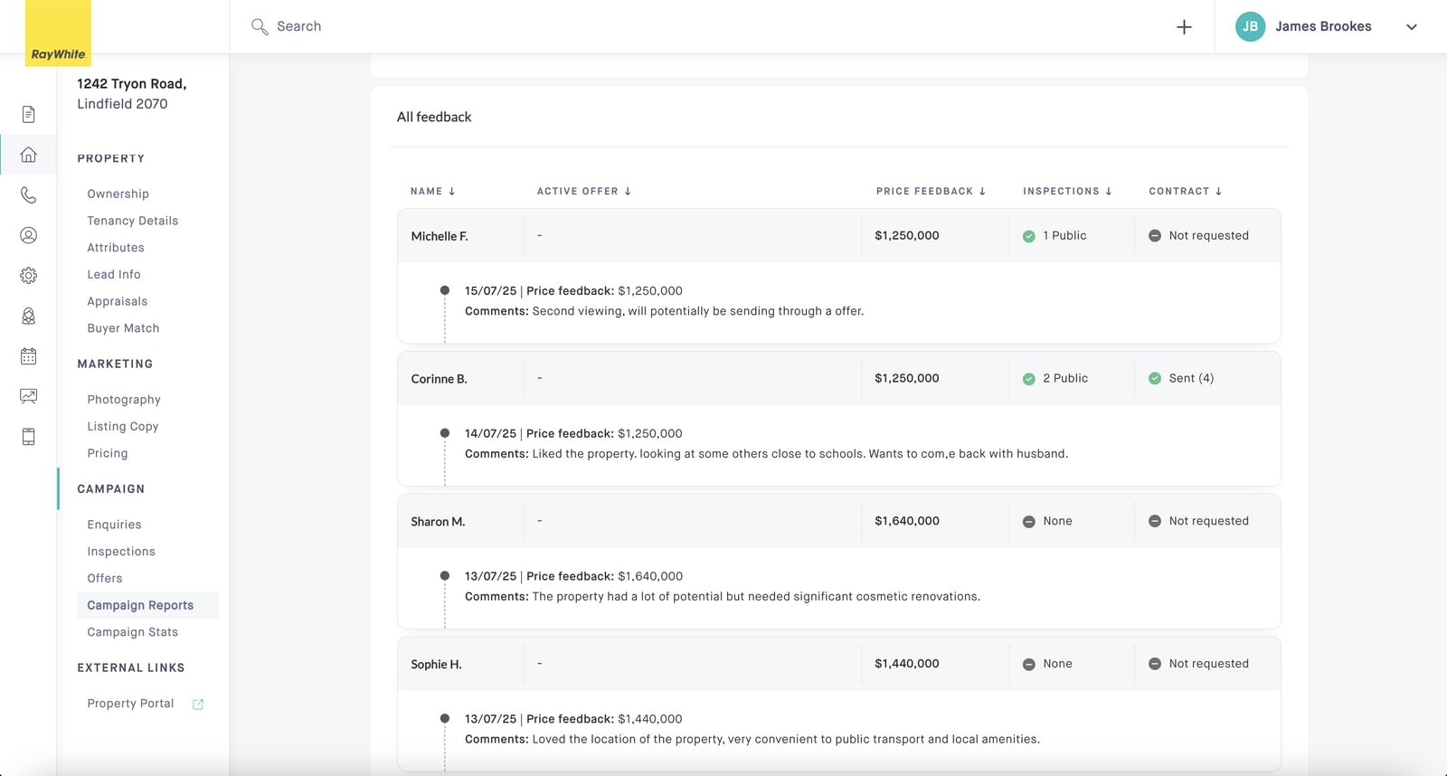The image size is (1447, 776).
Task: Go to Offers in Campaign section
Action: coord(105,579)
